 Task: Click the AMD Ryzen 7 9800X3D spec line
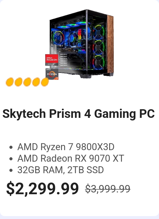pos(66,147)
